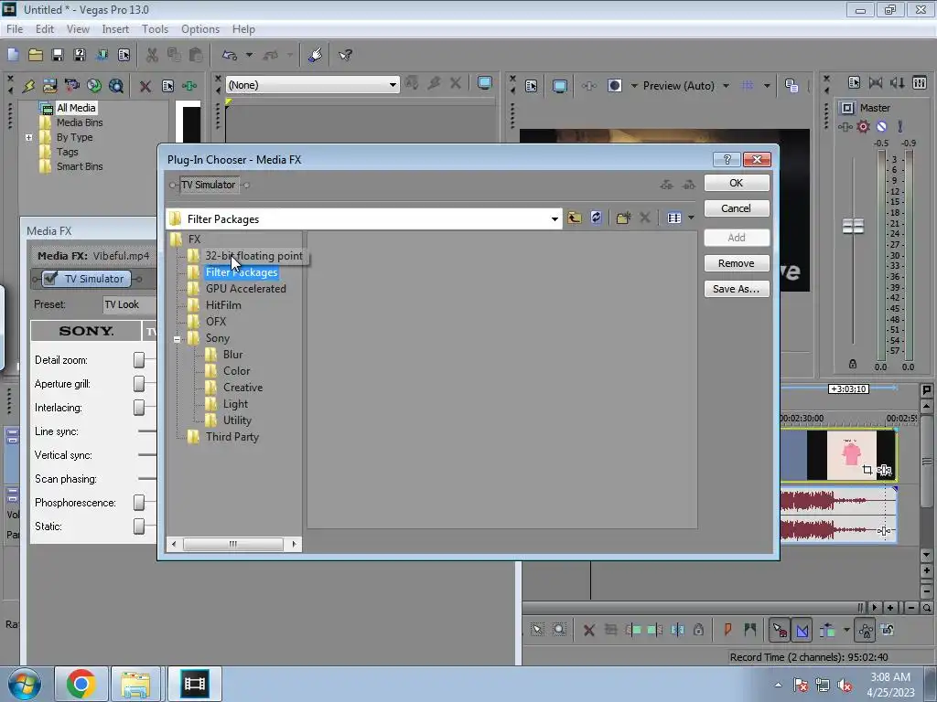The image size is (937, 702).
Task: Toggle Lock Envelopes to Events button
Action: pyautogui.click(x=866, y=630)
